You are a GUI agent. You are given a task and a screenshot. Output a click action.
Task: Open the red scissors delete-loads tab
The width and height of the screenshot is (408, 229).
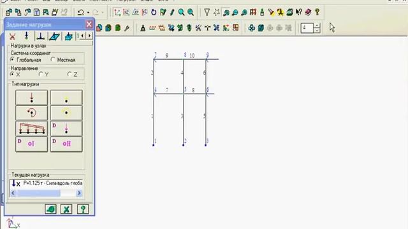(12, 36)
